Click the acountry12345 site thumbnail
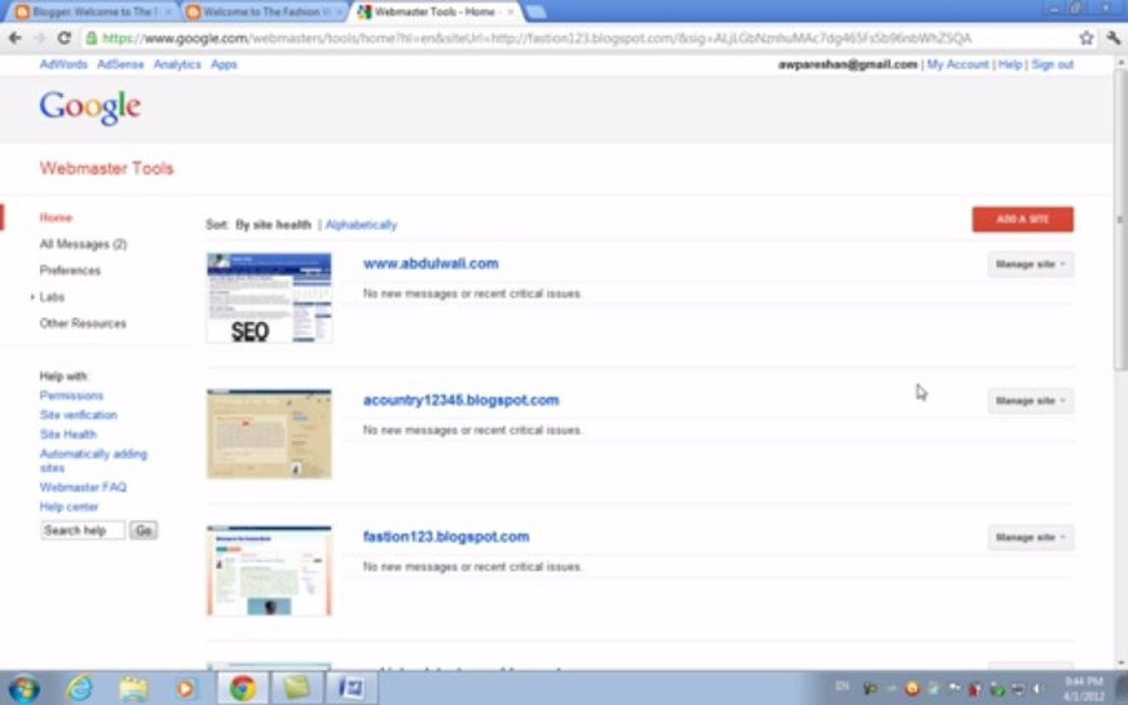 pos(269,434)
